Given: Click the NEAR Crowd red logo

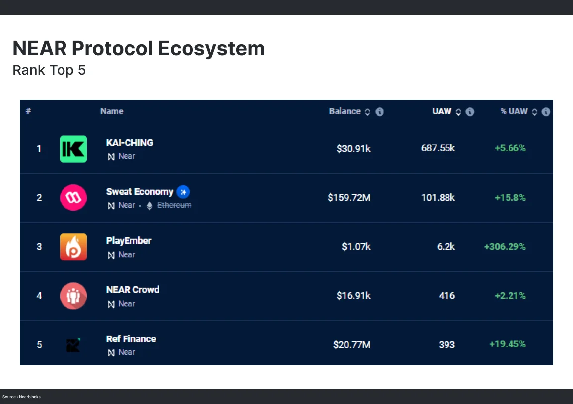Looking at the screenshot, I should click(73, 296).
